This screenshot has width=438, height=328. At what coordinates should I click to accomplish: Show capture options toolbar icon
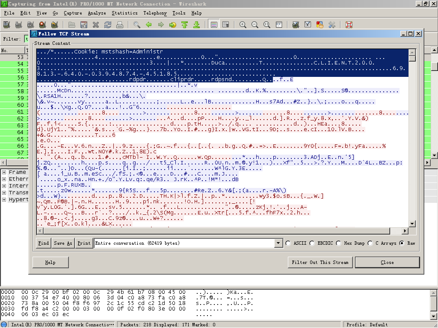[18, 25]
